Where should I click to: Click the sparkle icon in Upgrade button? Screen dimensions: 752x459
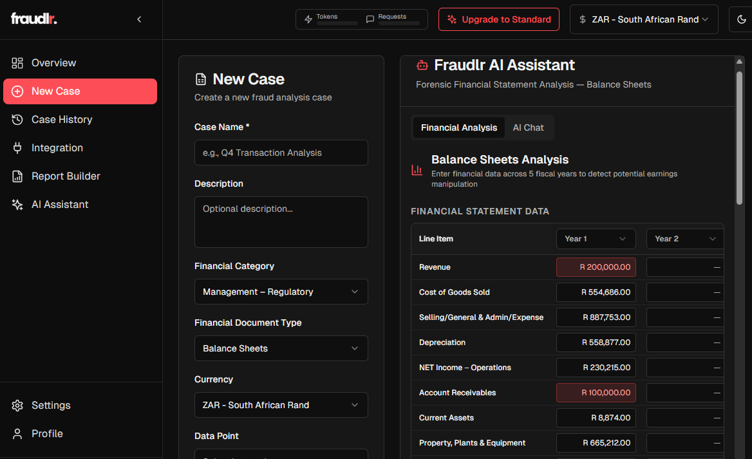pyautogui.click(x=452, y=19)
